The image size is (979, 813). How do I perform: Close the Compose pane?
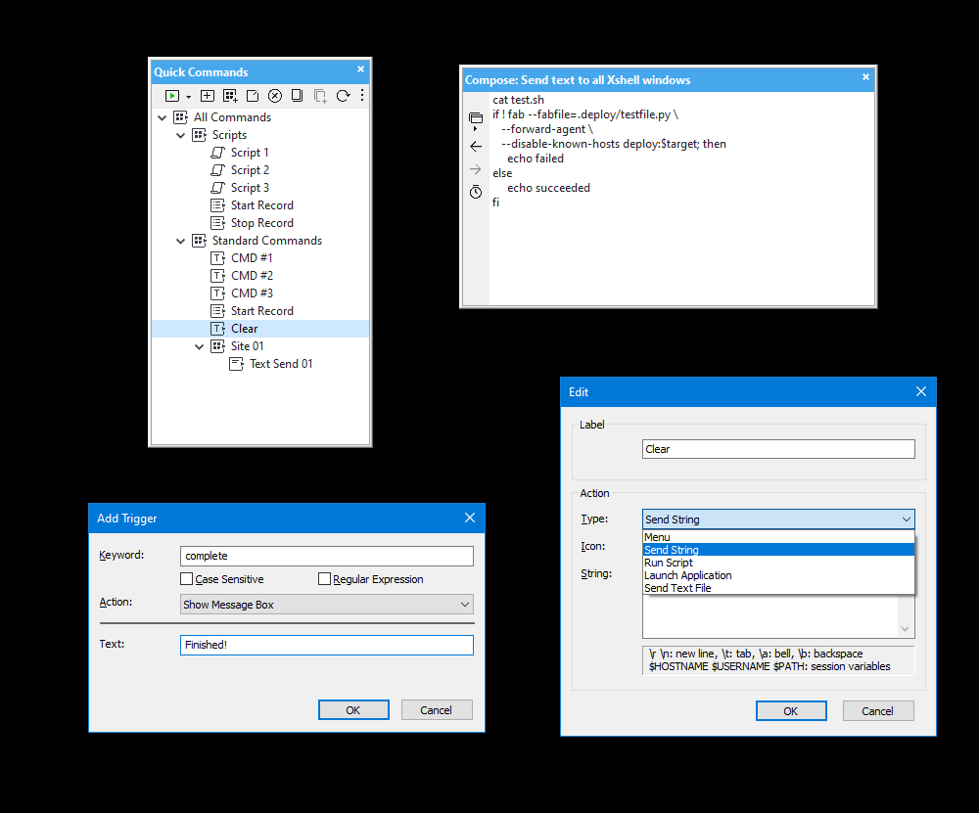click(x=865, y=76)
